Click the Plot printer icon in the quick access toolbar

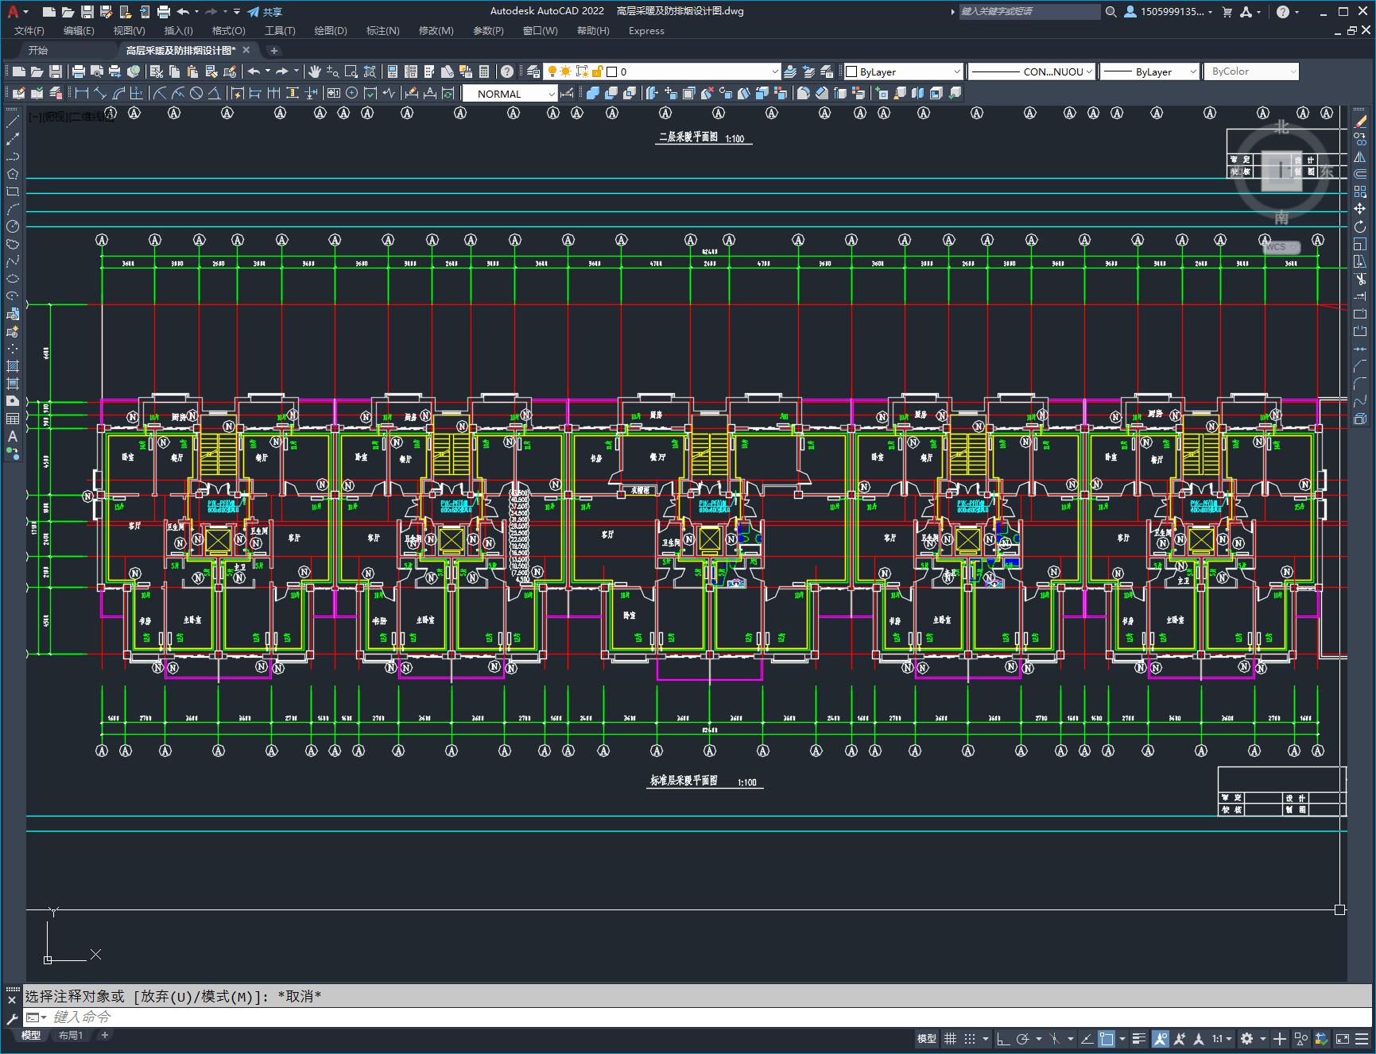[x=163, y=12]
